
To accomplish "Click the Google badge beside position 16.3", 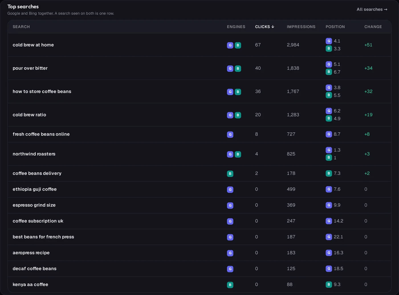I will (x=329, y=253).
